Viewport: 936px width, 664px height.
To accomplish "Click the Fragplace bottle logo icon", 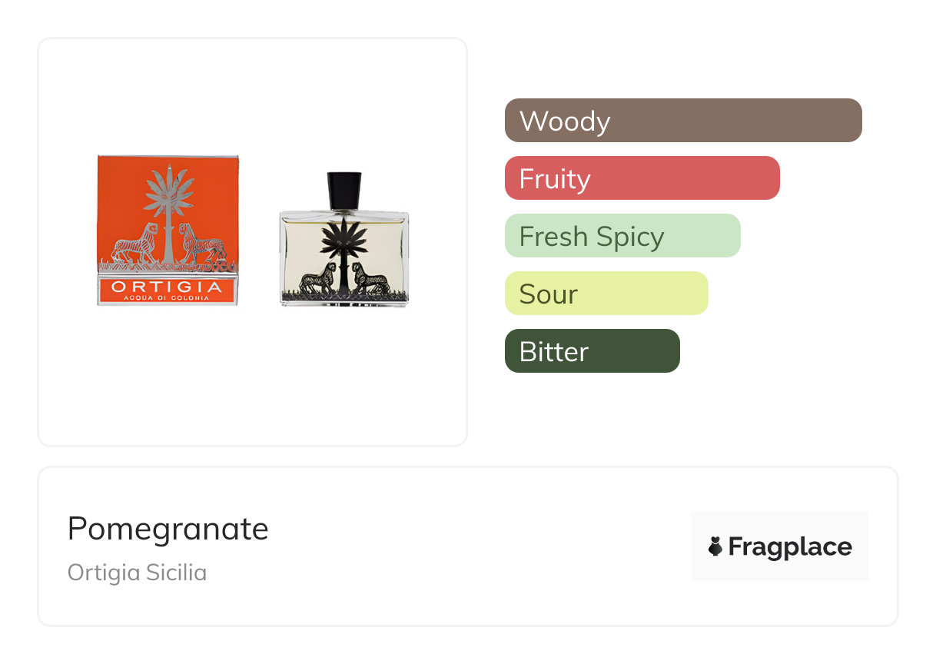I will pyautogui.click(x=715, y=546).
